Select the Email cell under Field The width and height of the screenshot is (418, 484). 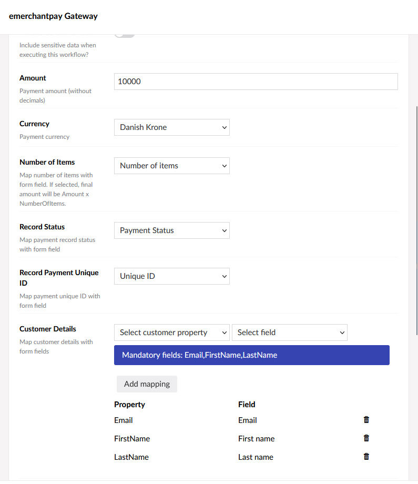pos(248,420)
